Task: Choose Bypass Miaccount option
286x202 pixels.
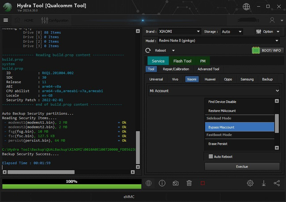Action: [240, 127]
